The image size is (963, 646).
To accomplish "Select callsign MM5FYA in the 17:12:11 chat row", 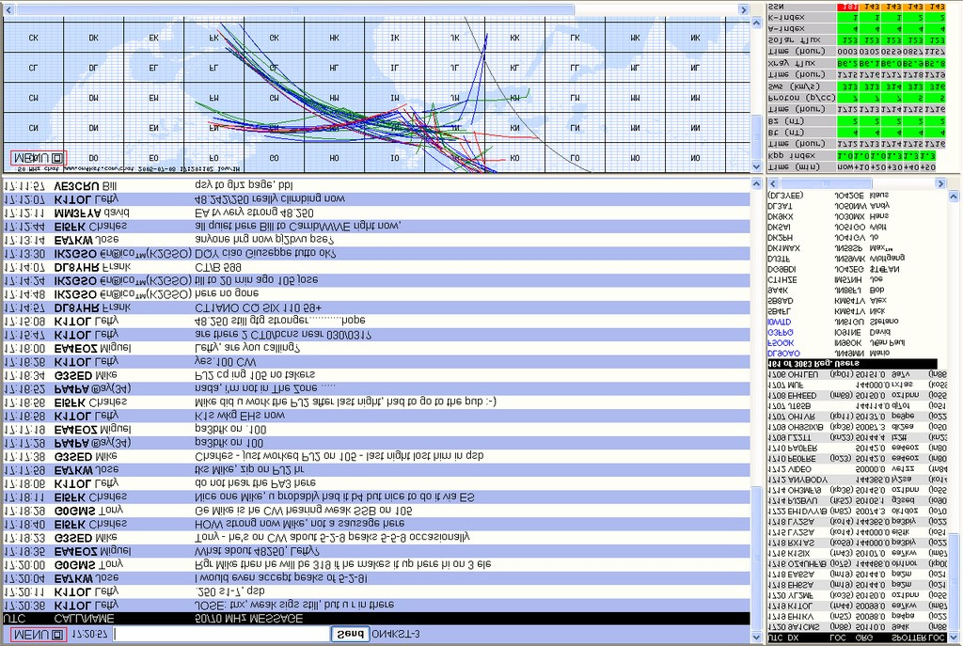I will [x=77, y=213].
